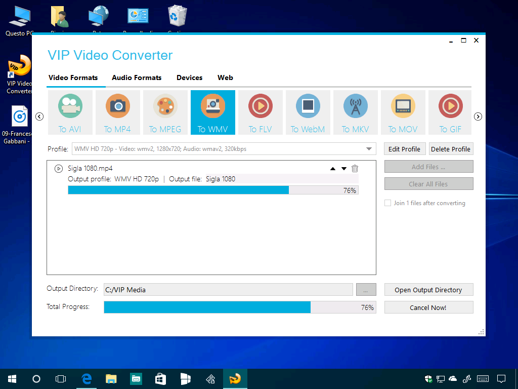
Task: Delete Sigla 1080.mp4 with trash icon
Action: point(355,169)
